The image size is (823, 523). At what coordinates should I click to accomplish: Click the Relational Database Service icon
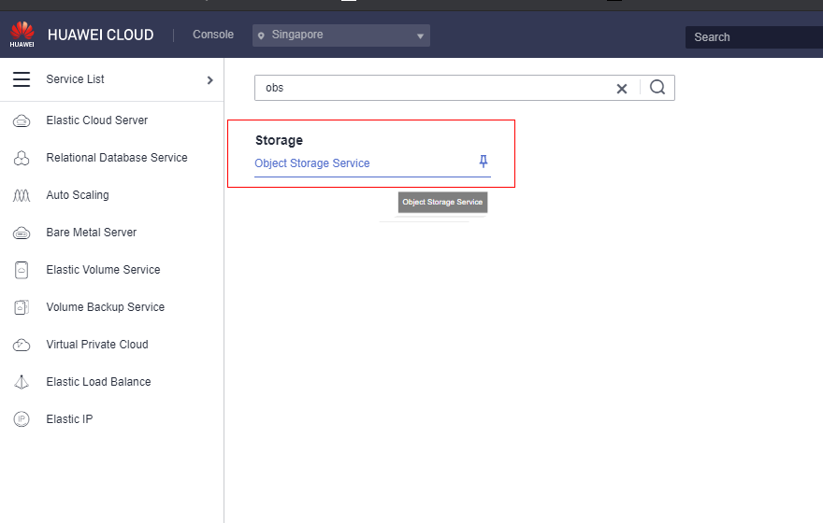coord(22,158)
